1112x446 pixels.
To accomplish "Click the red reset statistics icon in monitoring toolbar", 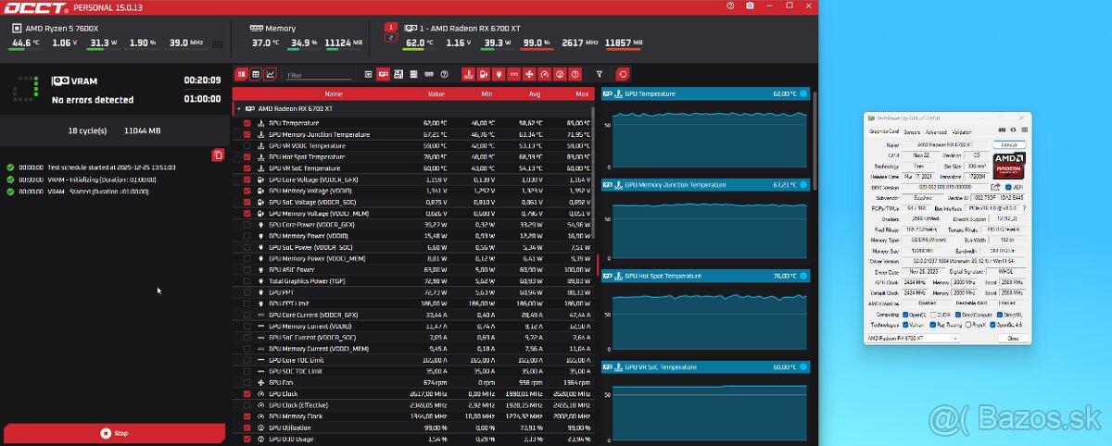I will 623,74.
